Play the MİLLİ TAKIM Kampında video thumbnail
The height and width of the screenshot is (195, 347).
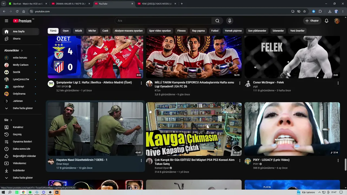click(194, 57)
